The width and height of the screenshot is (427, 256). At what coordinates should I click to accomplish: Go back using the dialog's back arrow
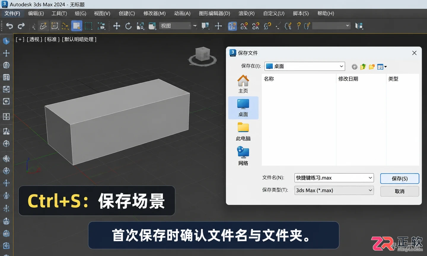click(x=354, y=67)
